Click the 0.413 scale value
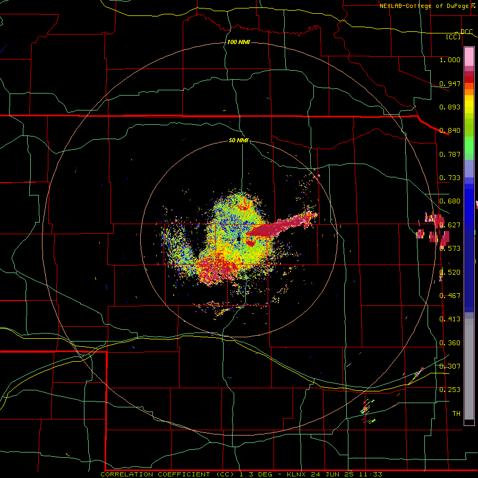This screenshot has height=478, width=478. pyautogui.click(x=450, y=319)
